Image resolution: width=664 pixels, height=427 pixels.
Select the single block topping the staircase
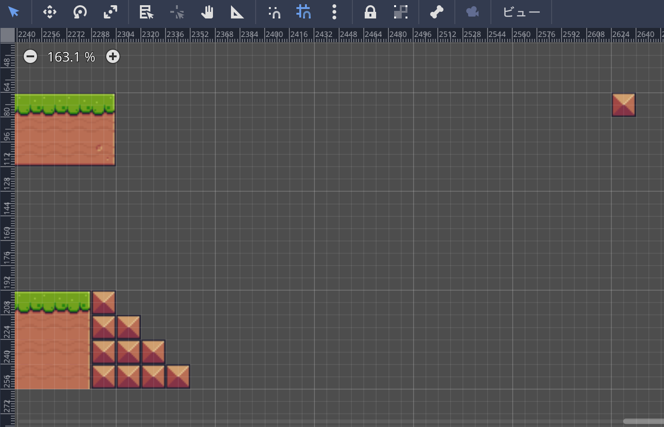(104, 302)
